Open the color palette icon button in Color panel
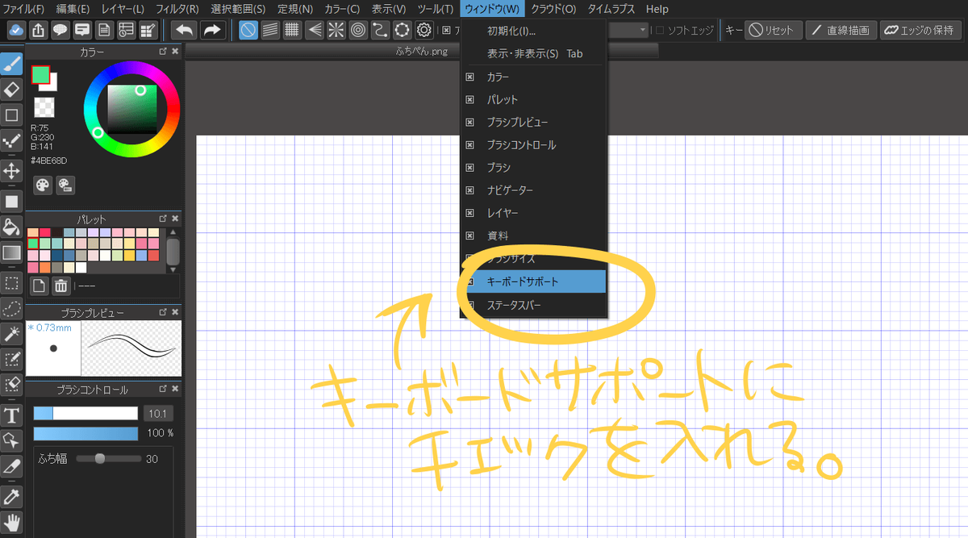The height and width of the screenshot is (538, 968). [x=43, y=185]
